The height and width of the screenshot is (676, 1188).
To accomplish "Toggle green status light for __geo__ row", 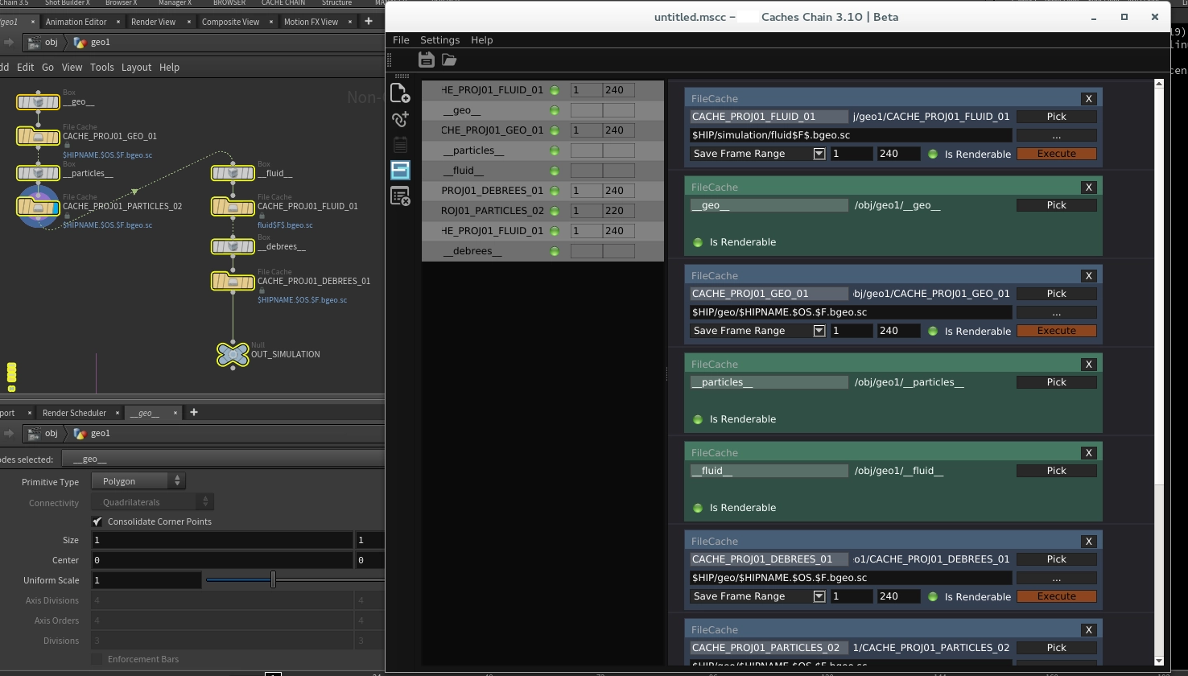I will (555, 110).
